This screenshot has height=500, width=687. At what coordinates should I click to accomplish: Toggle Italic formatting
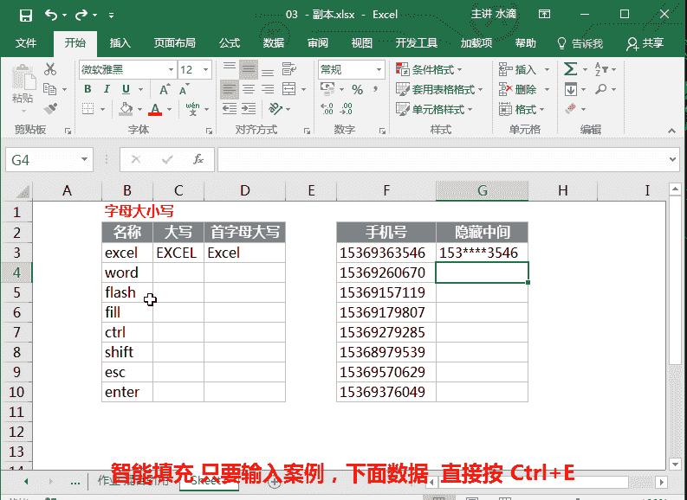107,89
